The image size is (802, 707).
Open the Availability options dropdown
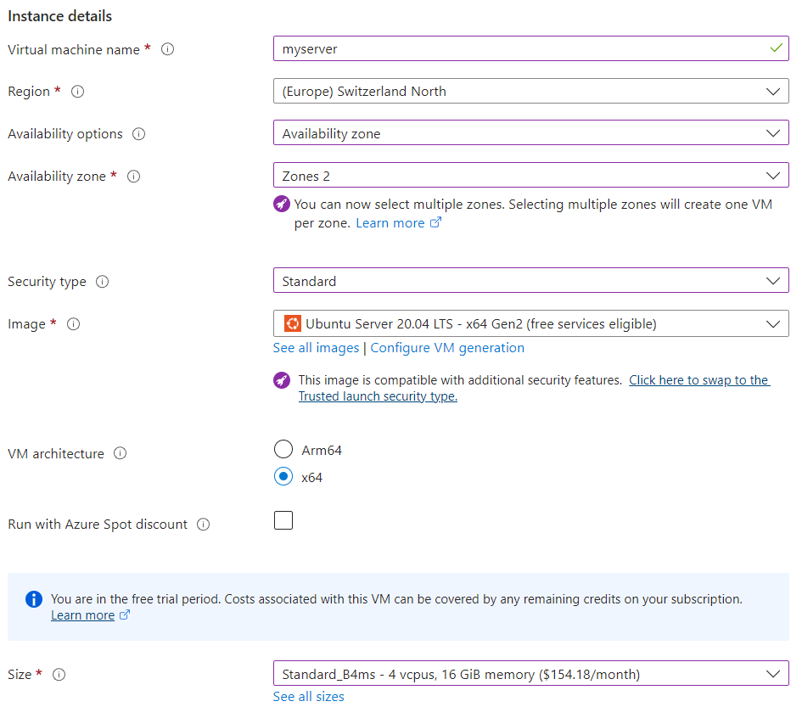click(531, 133)
